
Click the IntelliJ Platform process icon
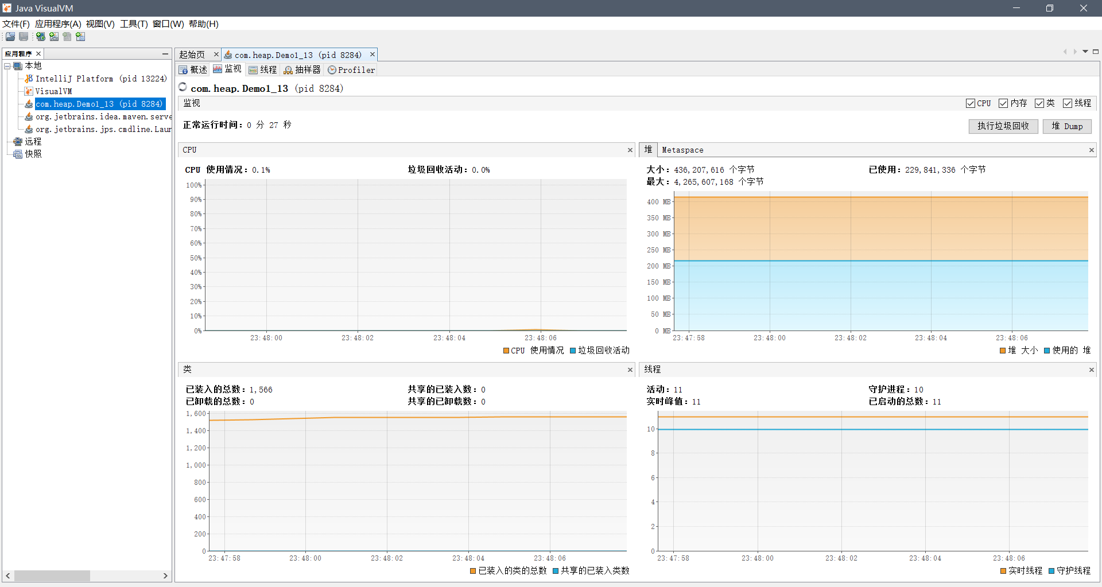[29, 79]
